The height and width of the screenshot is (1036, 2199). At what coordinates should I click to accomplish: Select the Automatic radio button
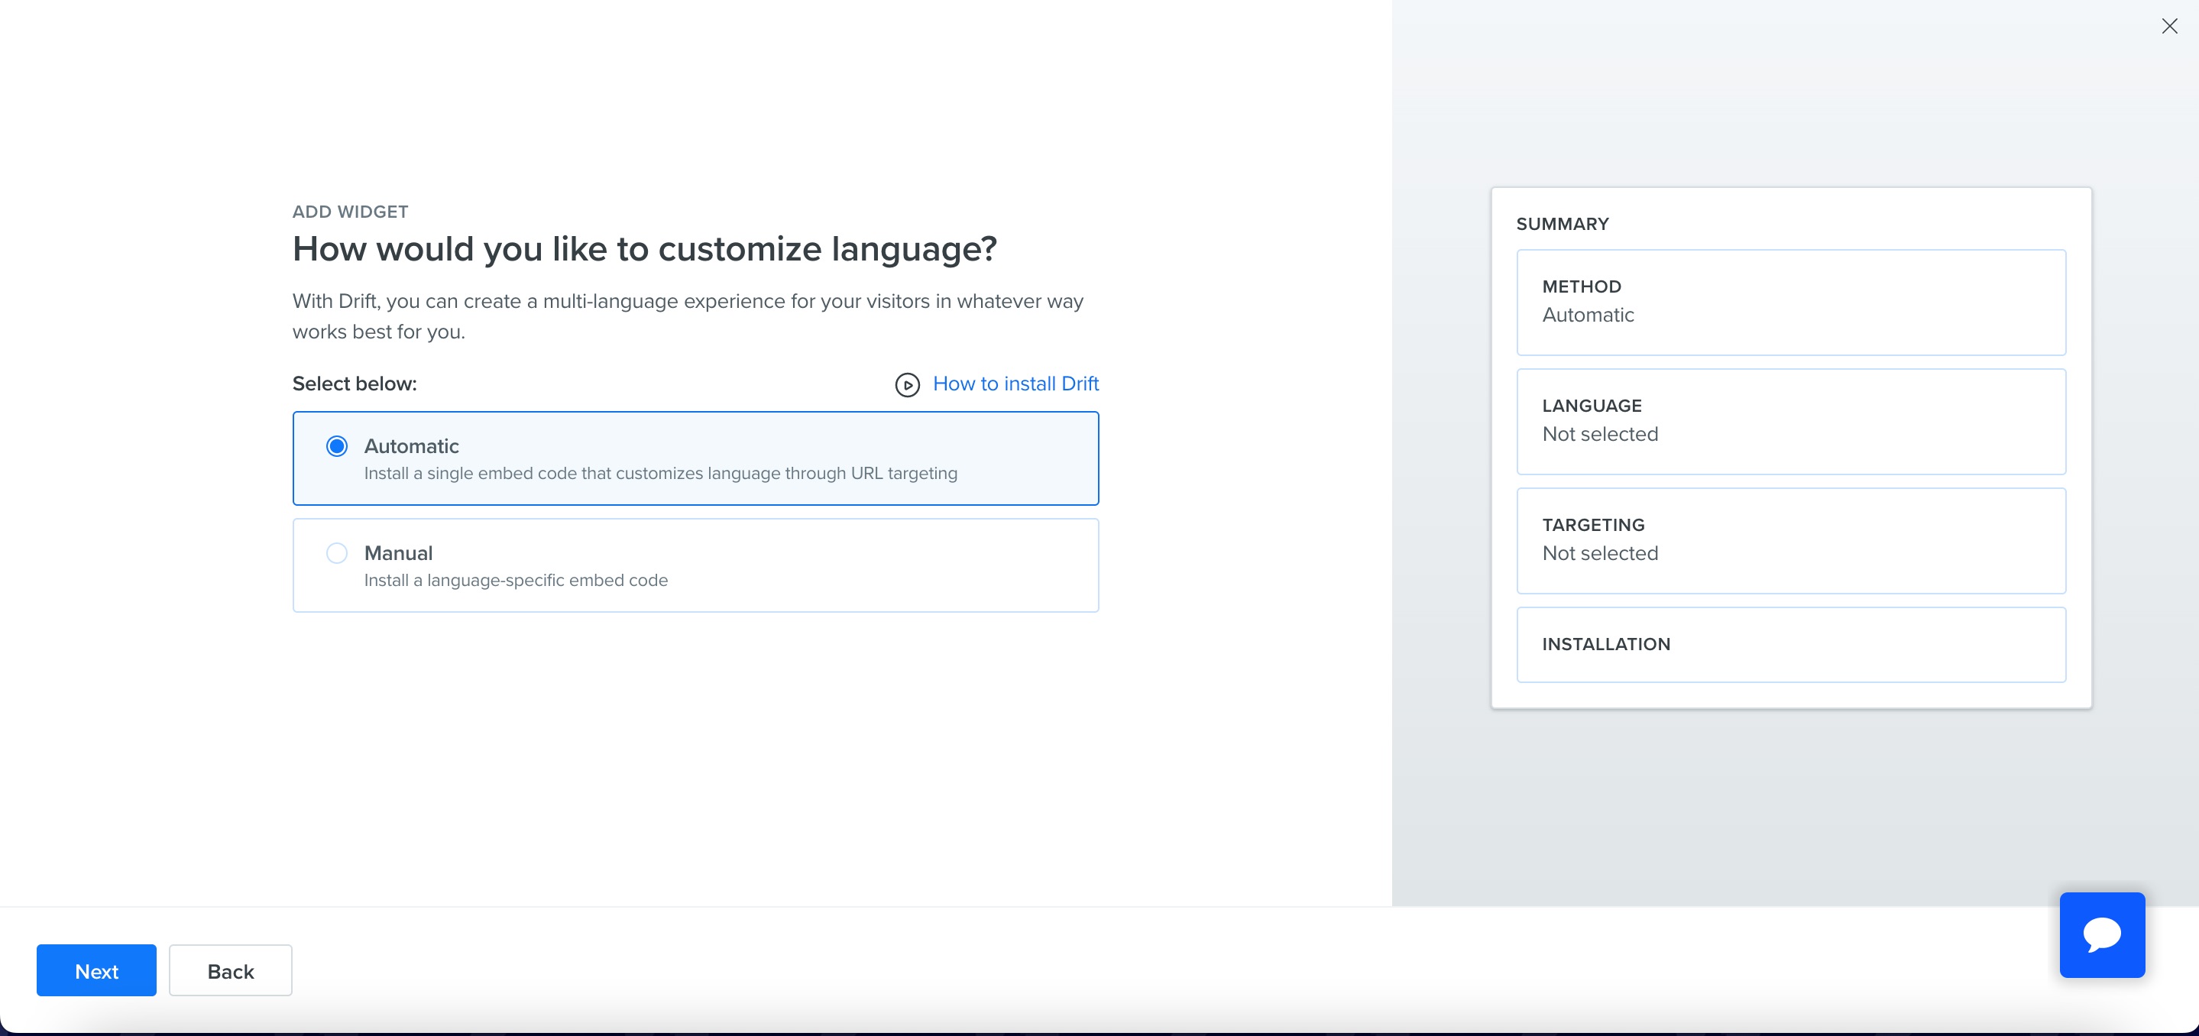[x=337, y=446]
